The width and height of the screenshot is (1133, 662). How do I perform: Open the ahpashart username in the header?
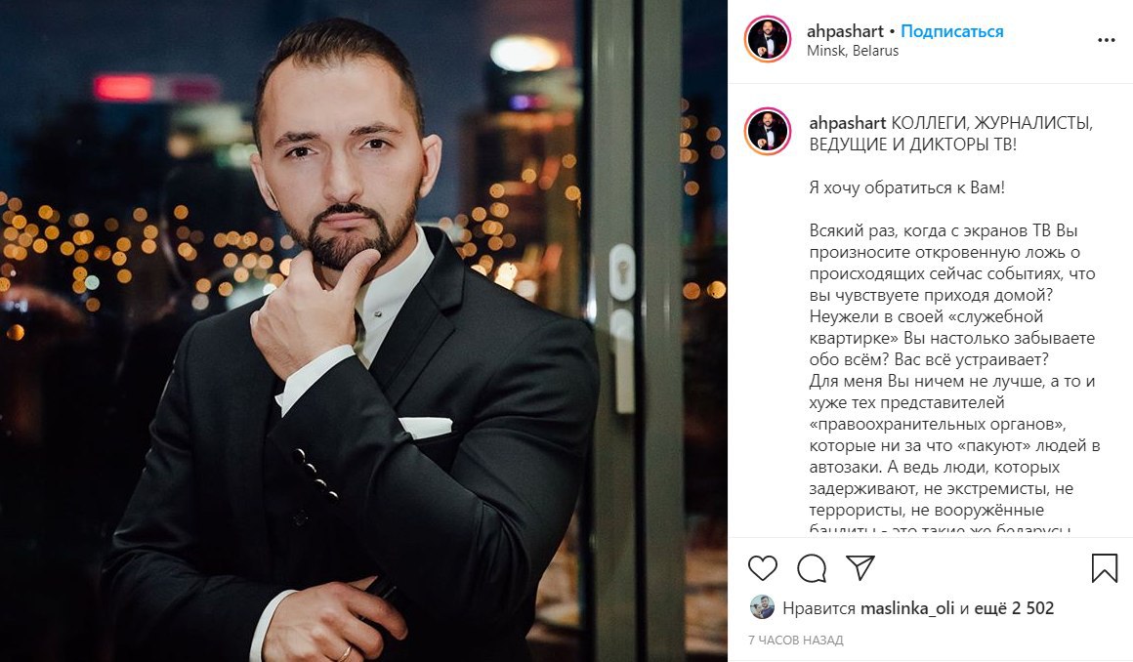coord(845,31)
